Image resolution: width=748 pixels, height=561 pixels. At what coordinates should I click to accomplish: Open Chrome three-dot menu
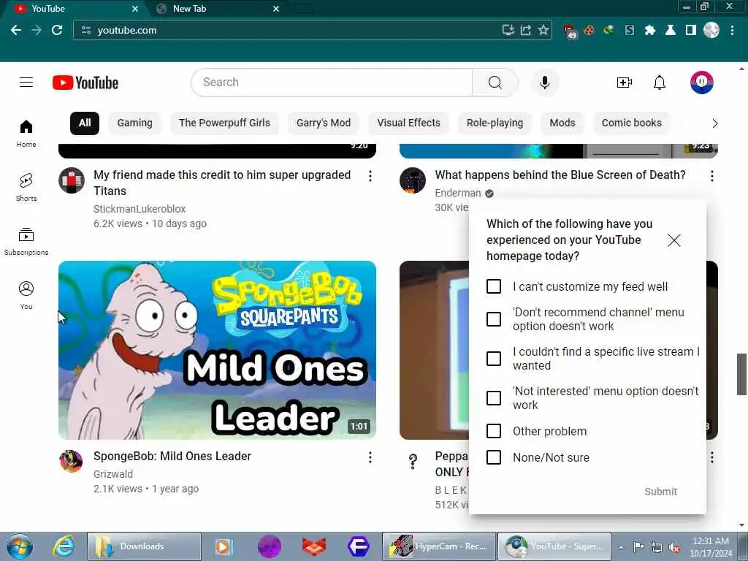732,30
